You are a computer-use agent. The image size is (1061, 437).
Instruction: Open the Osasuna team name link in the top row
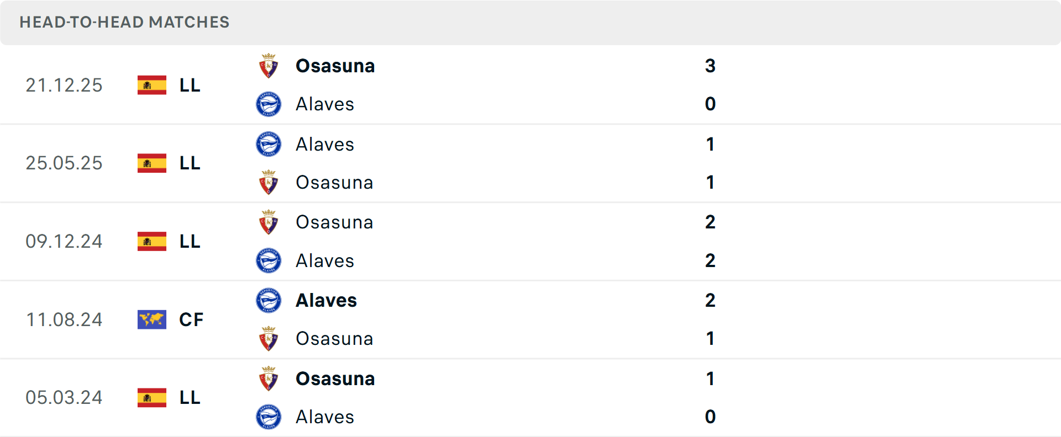click(x=335, y=66)
